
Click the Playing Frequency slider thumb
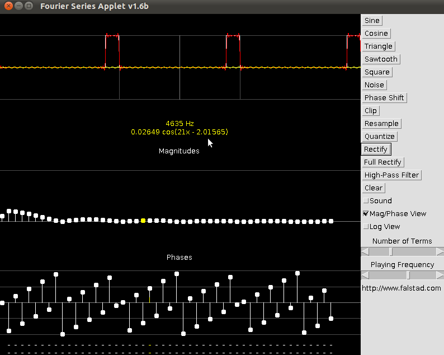coord(408,275)
